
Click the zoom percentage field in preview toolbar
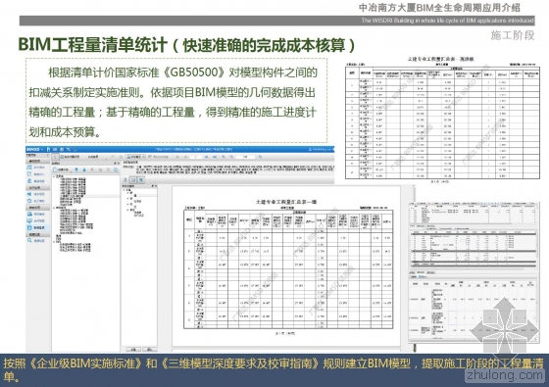coord(245,157)
